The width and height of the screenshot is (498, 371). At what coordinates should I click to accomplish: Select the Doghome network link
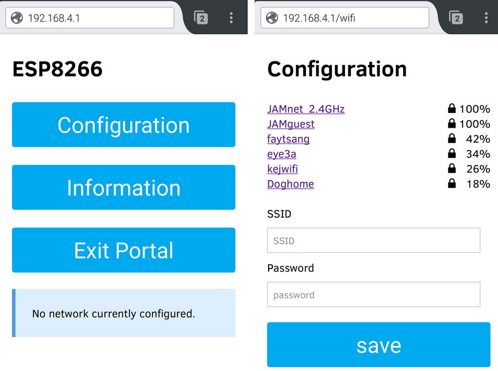click(x=291, y=184)
